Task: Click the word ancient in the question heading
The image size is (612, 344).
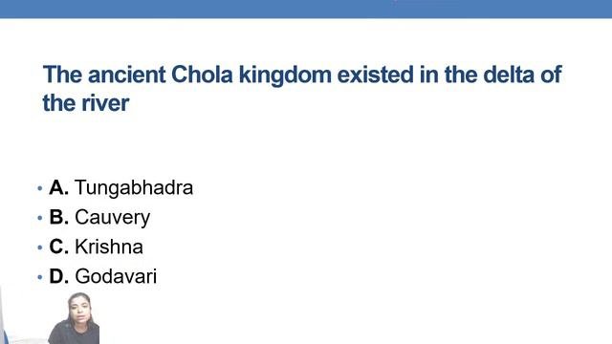Action: [x=127, y=75]
